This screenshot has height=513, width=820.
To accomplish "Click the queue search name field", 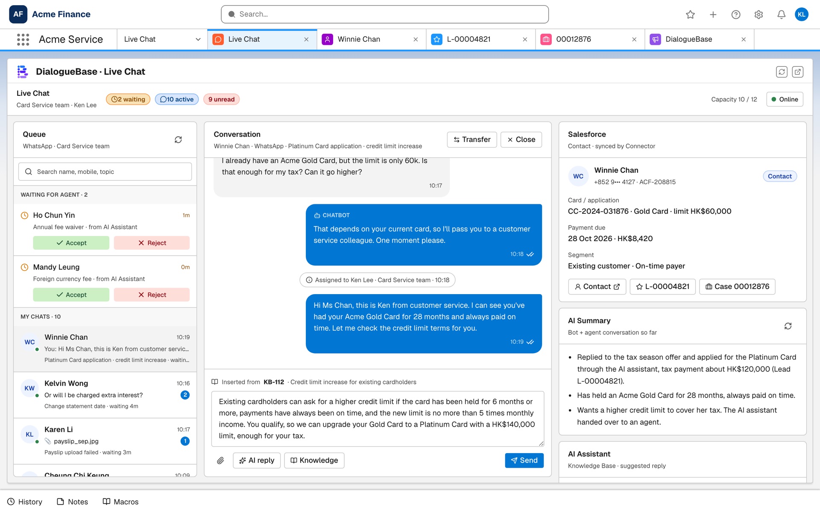I will tap(105, 172).
